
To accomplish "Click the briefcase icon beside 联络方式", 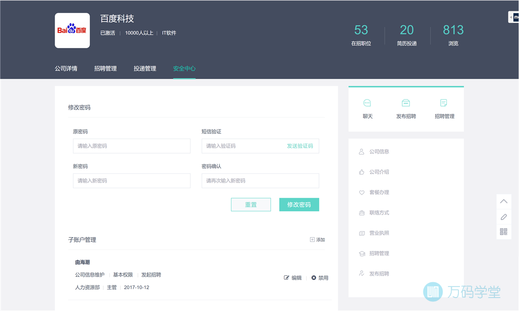I will pos(361,213).
